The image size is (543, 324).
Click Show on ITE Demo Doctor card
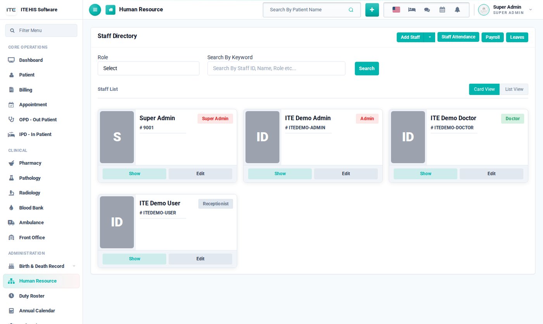[425, 174]
